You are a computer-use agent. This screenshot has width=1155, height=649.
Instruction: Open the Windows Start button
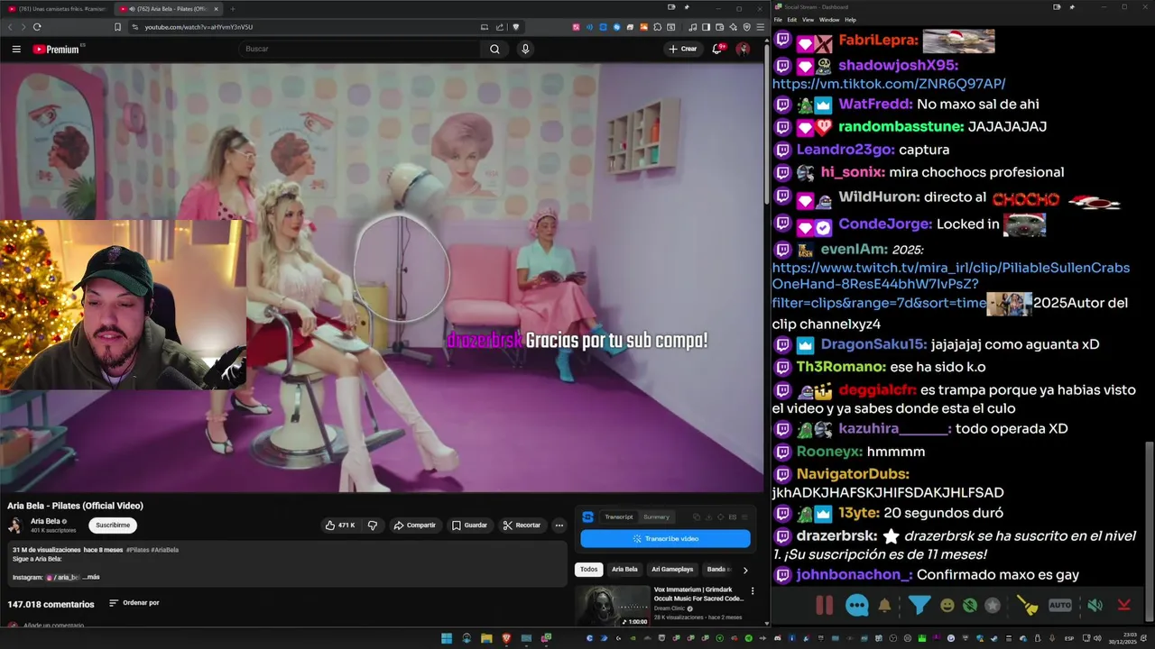tap(446, 638)
